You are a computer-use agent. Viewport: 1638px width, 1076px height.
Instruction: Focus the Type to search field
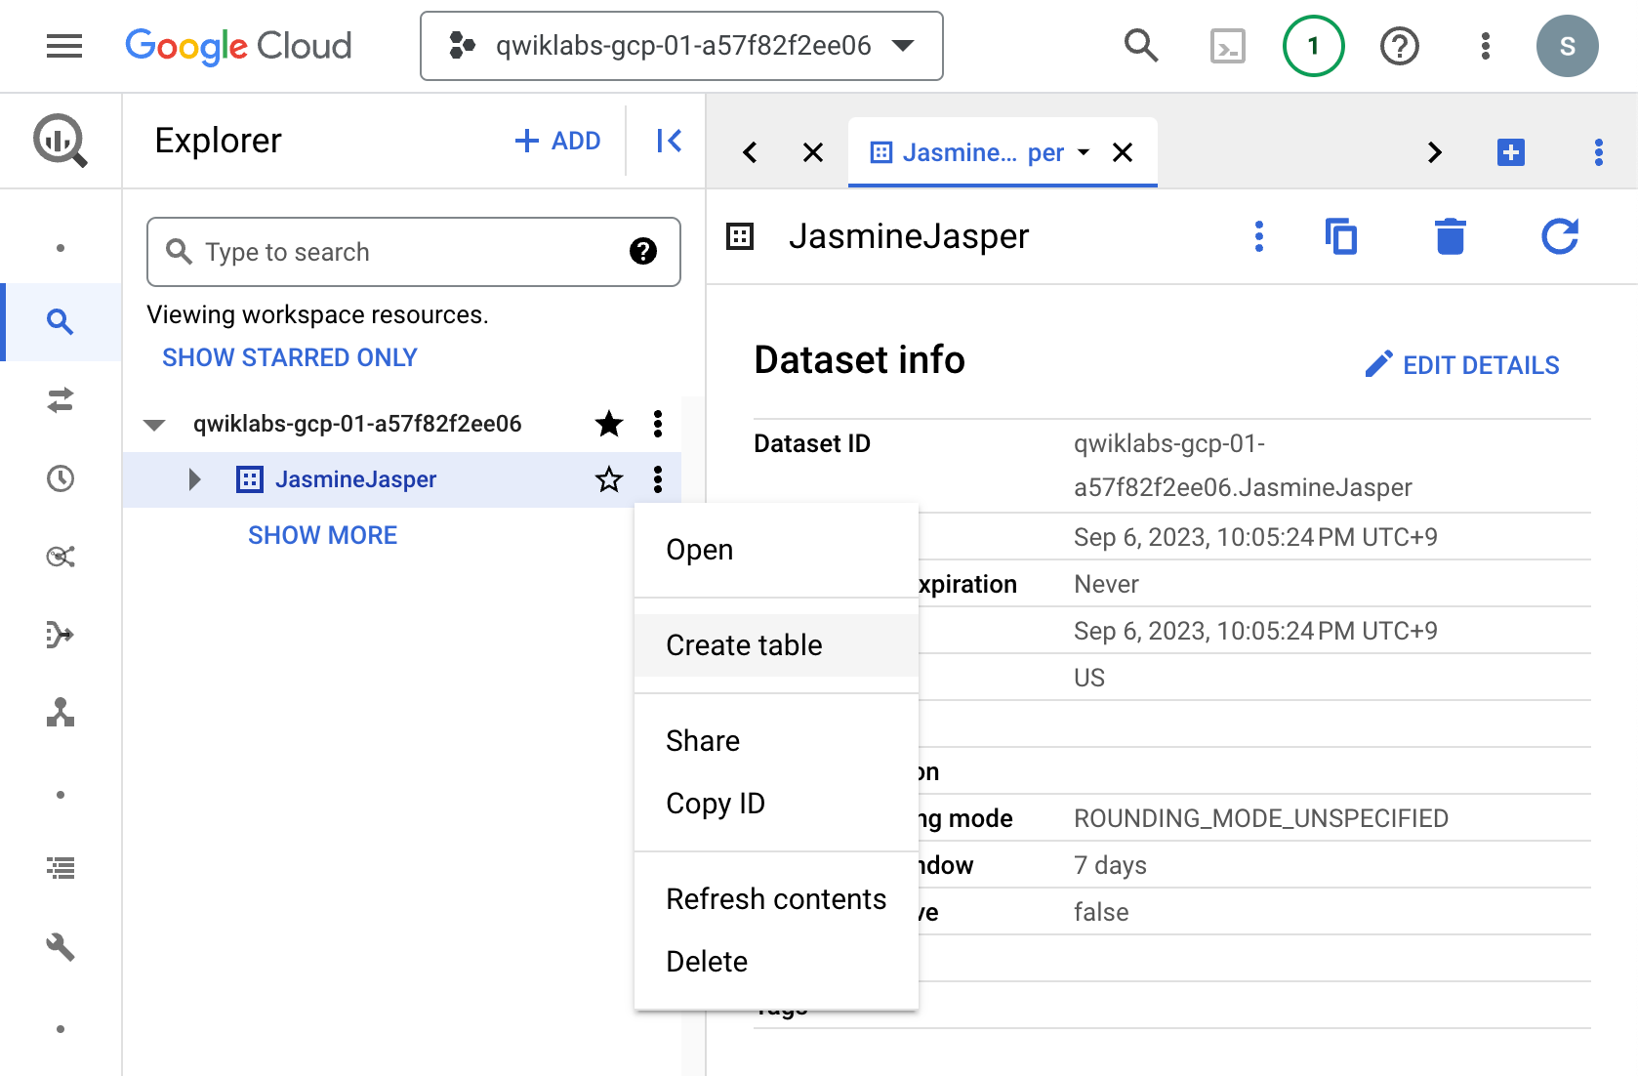413,252
